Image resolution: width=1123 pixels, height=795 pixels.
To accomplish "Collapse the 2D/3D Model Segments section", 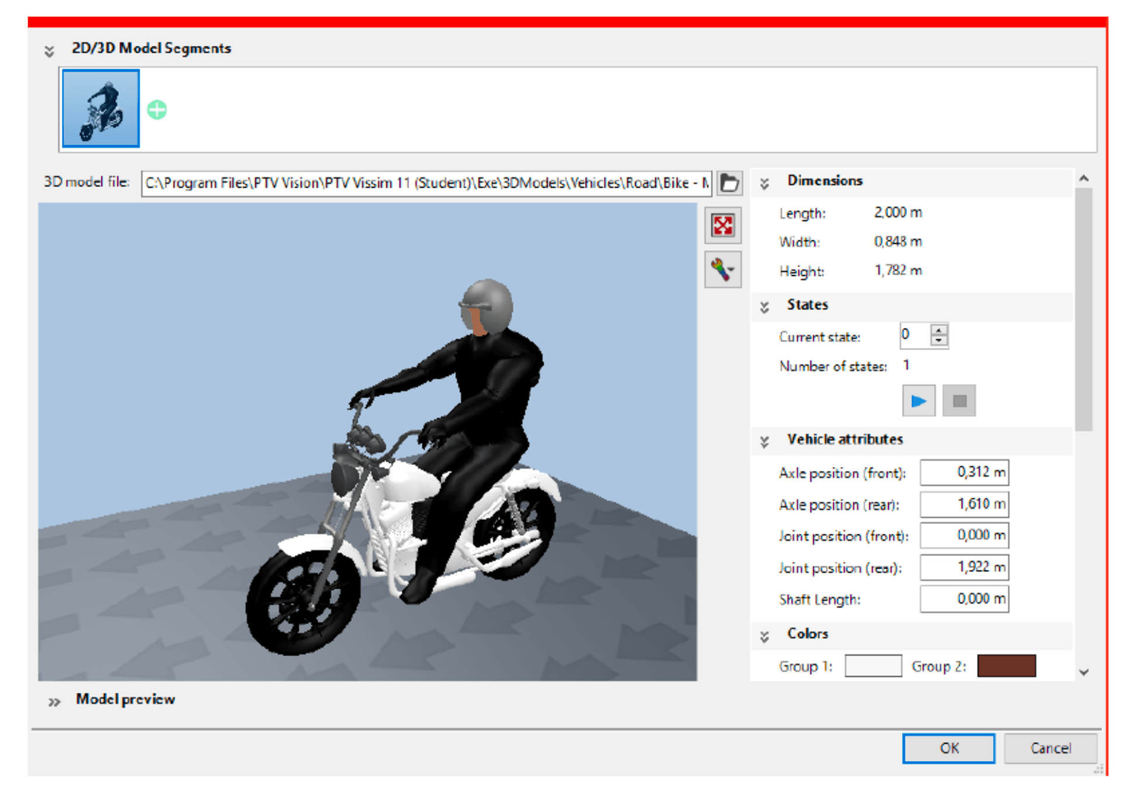I will 50,51.
